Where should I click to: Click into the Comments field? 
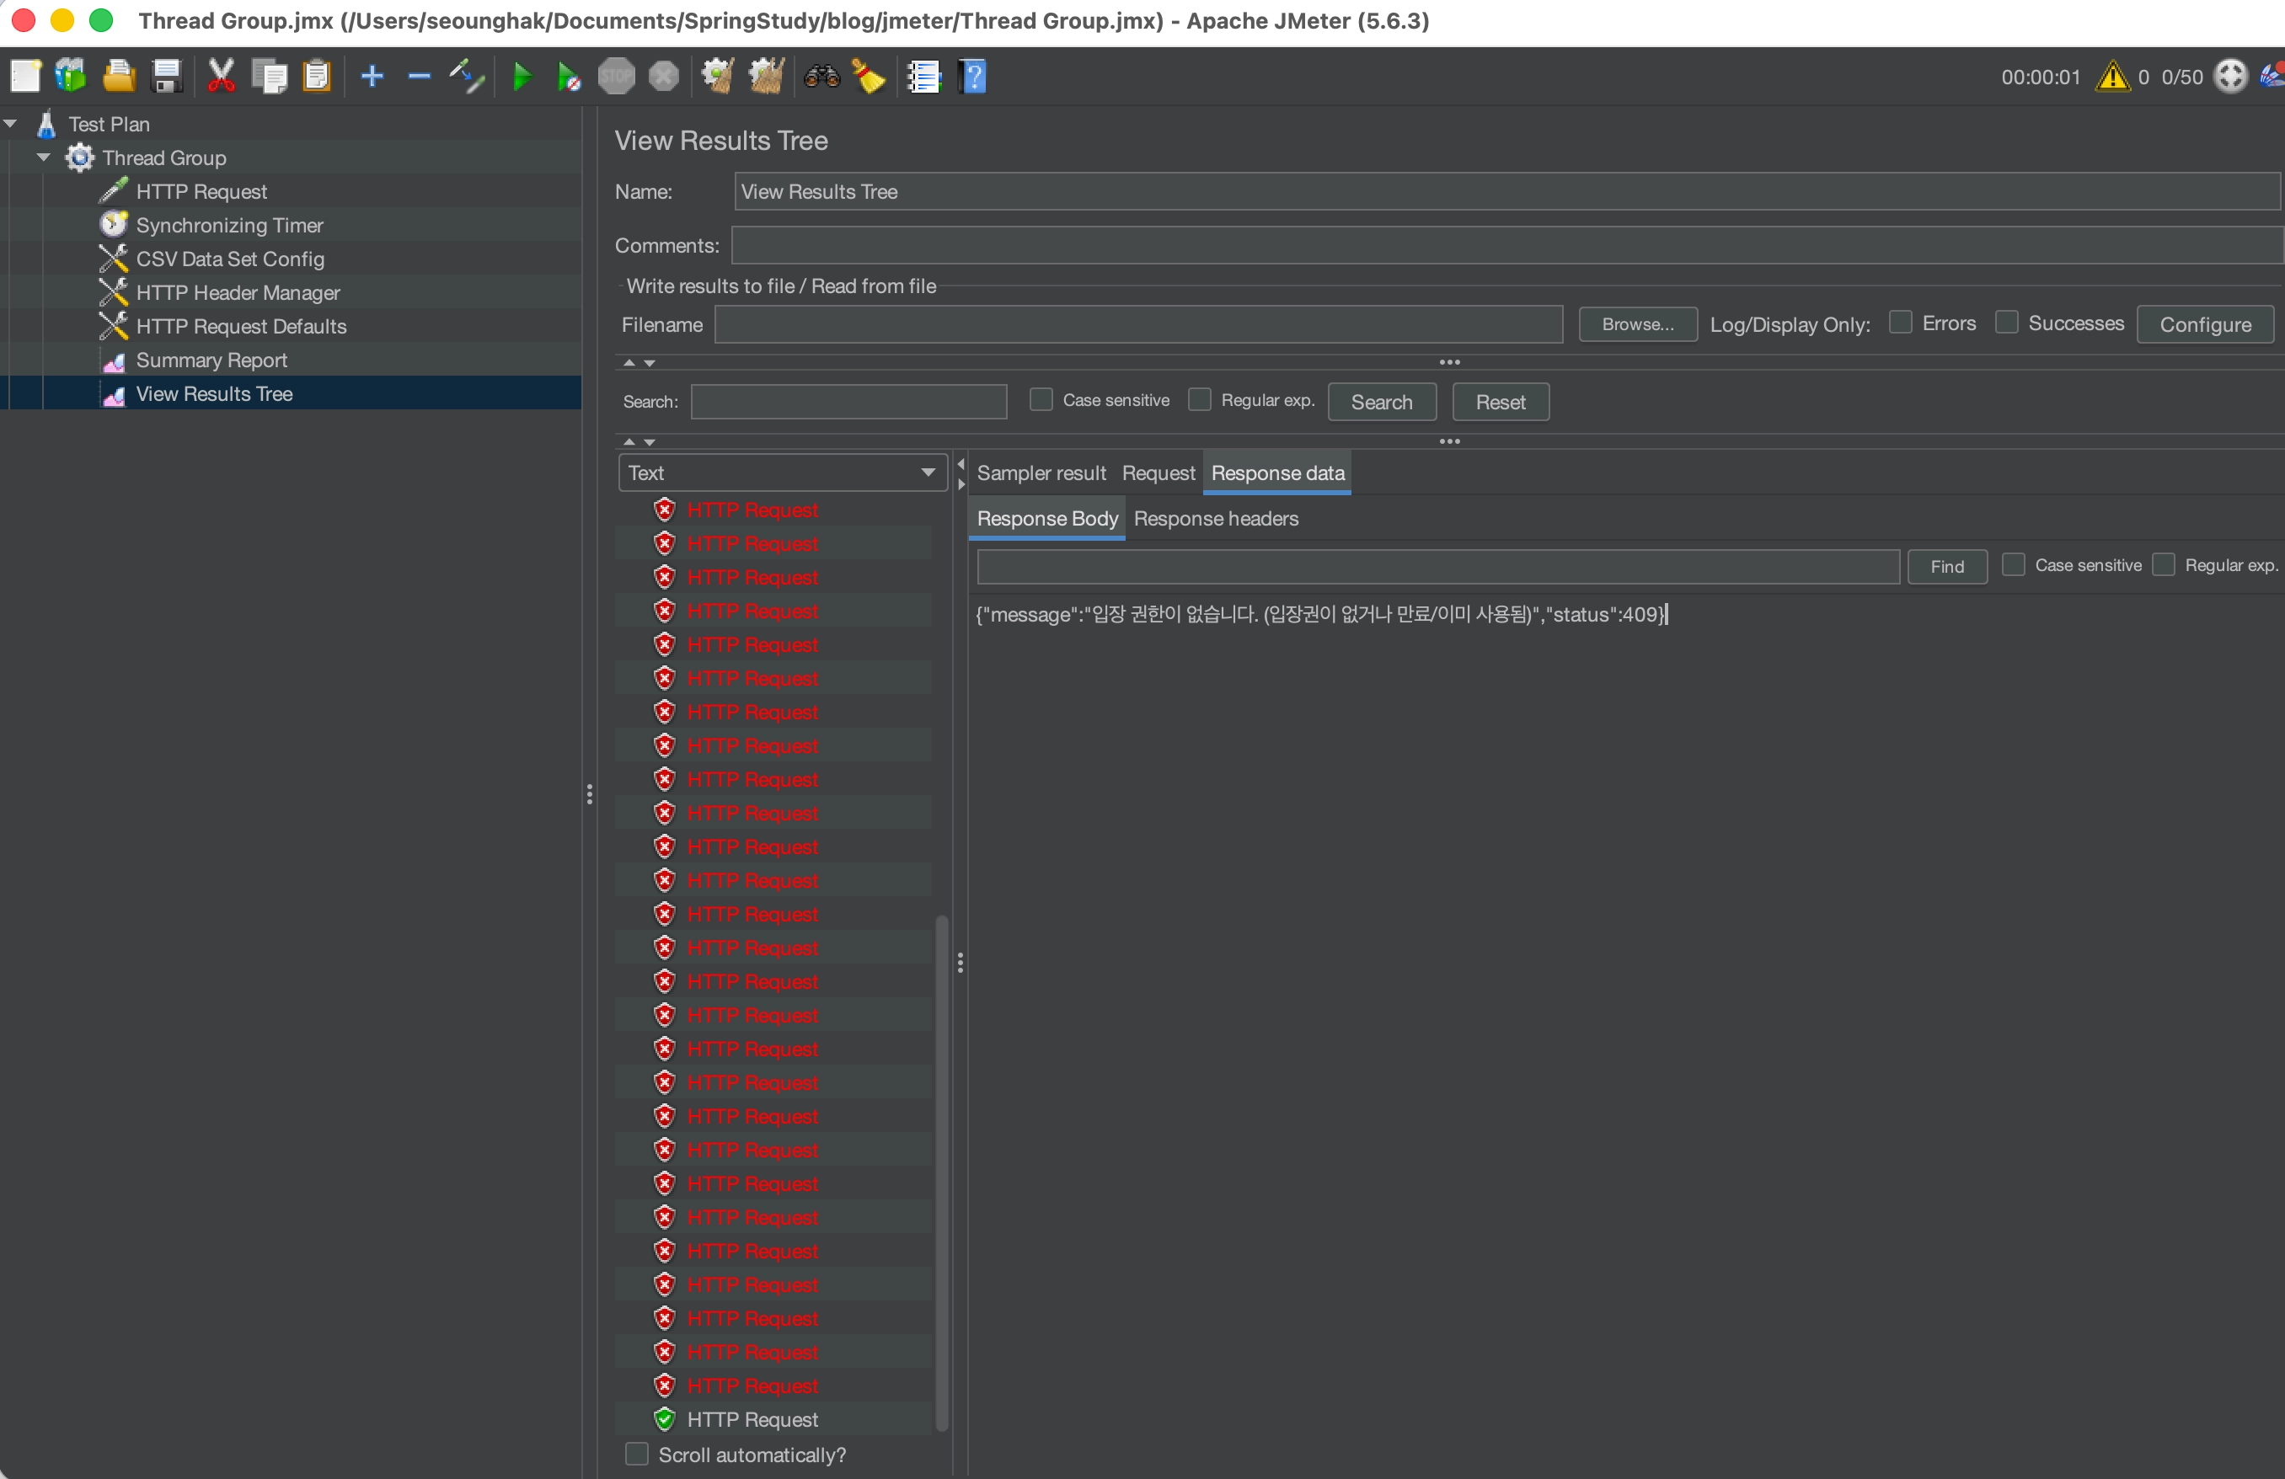tap(1506, 245)
